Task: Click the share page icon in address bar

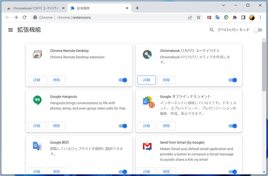Action: (190, 17)
